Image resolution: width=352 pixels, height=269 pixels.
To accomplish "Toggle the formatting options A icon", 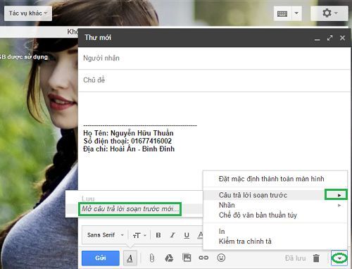I will 130,258.
